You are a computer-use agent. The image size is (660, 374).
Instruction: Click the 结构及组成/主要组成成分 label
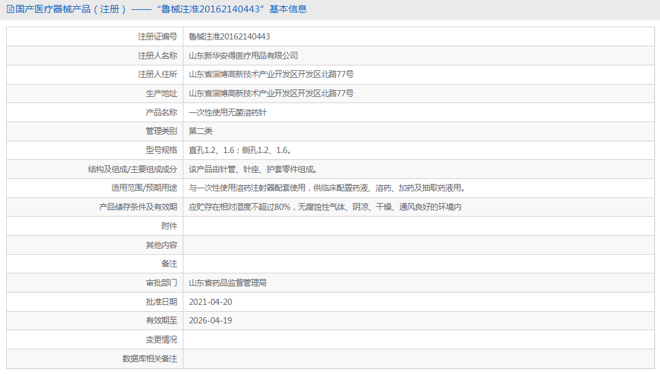pyautogui.click(x=133, y=169)
